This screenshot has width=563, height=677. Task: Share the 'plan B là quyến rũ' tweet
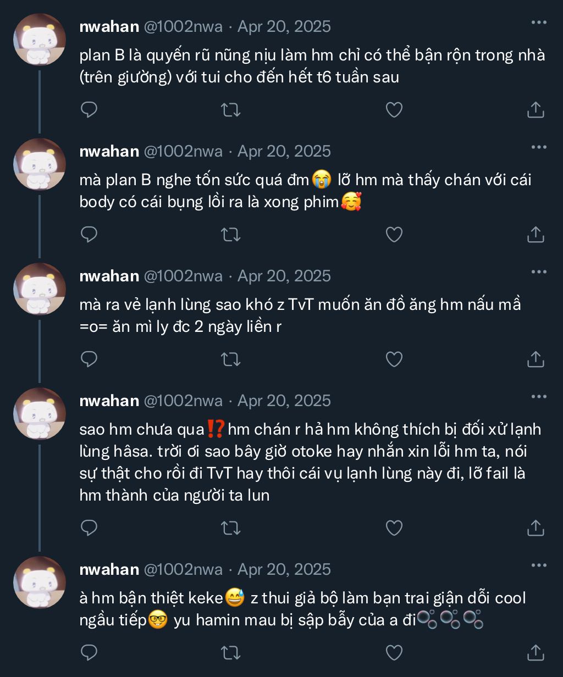[536, 110]
